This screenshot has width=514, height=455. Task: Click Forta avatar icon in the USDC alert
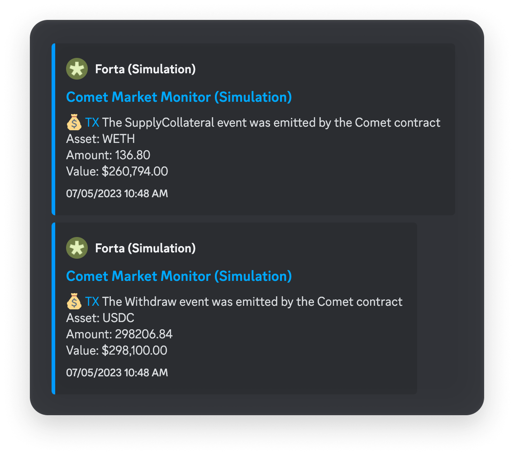pos(77,248)
